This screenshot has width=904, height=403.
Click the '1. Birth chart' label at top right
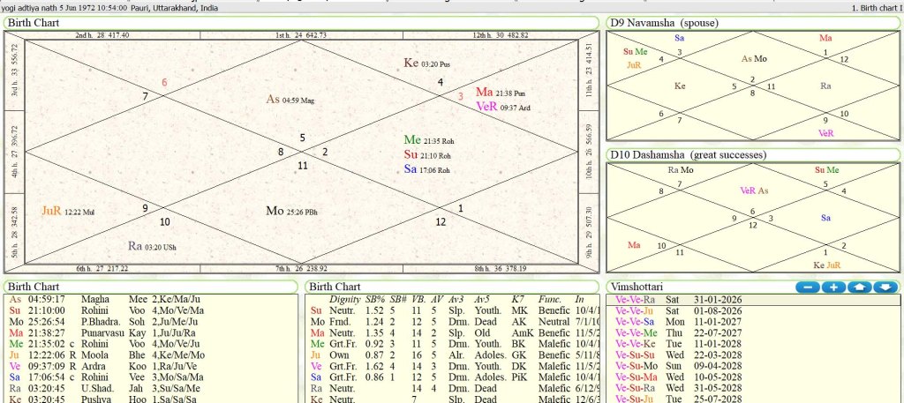pos(877,8)
